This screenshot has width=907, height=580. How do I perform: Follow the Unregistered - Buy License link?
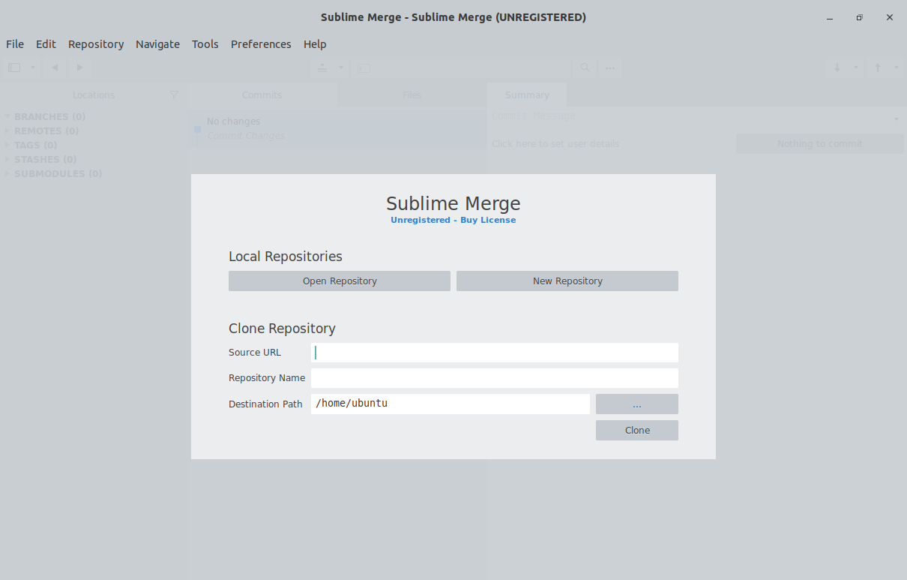coord(453,220)
